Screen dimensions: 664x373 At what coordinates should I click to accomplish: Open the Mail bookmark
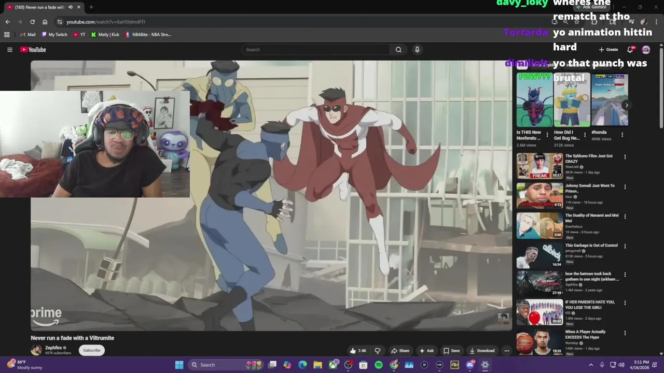[27, 35]
